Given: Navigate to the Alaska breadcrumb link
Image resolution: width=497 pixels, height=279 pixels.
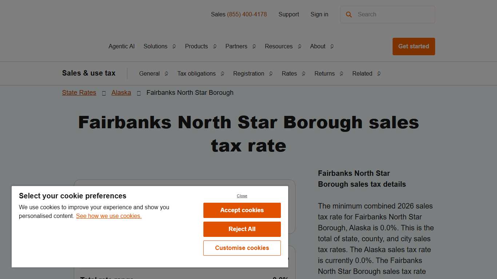Looking at the screenshot, I should tap(121, 93).
